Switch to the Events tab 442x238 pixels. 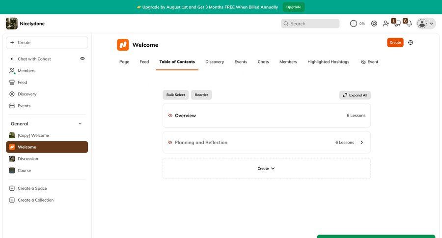click(x=241, y=61)
